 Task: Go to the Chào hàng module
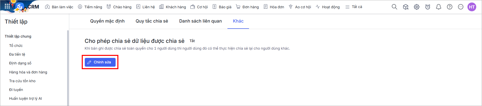click(119, 7)
